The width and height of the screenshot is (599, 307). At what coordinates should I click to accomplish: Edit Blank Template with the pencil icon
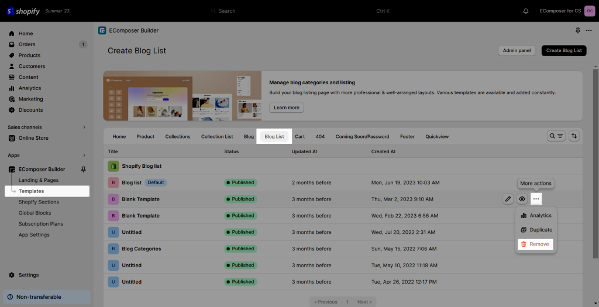pos(508,199)
